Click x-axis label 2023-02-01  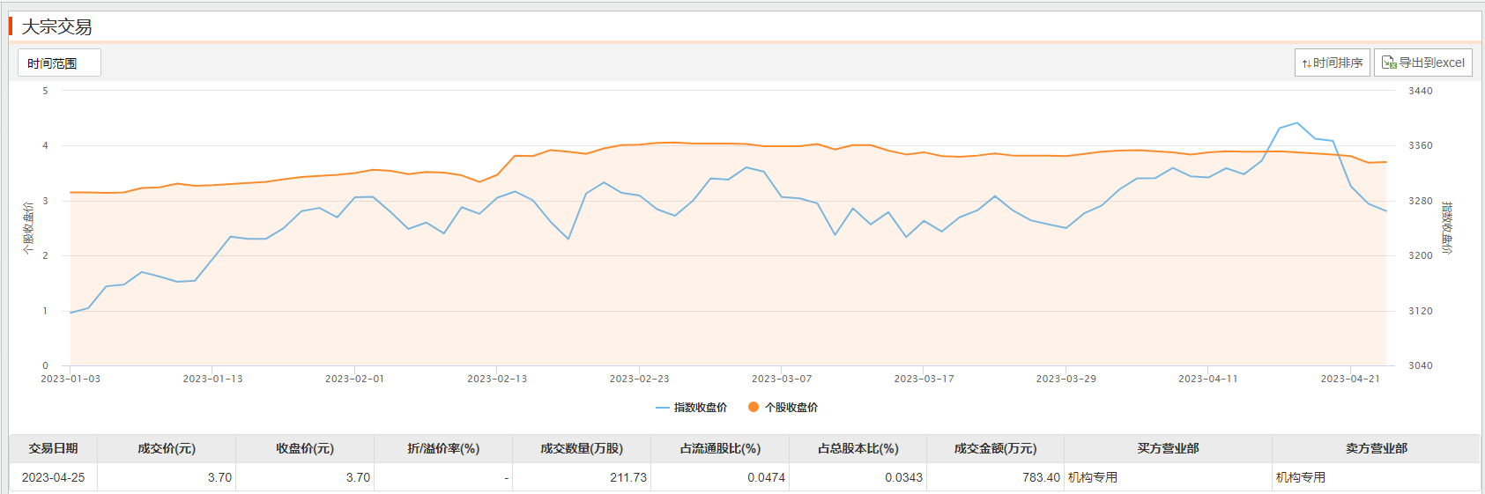pyautogui.click(x=354, y=379)
